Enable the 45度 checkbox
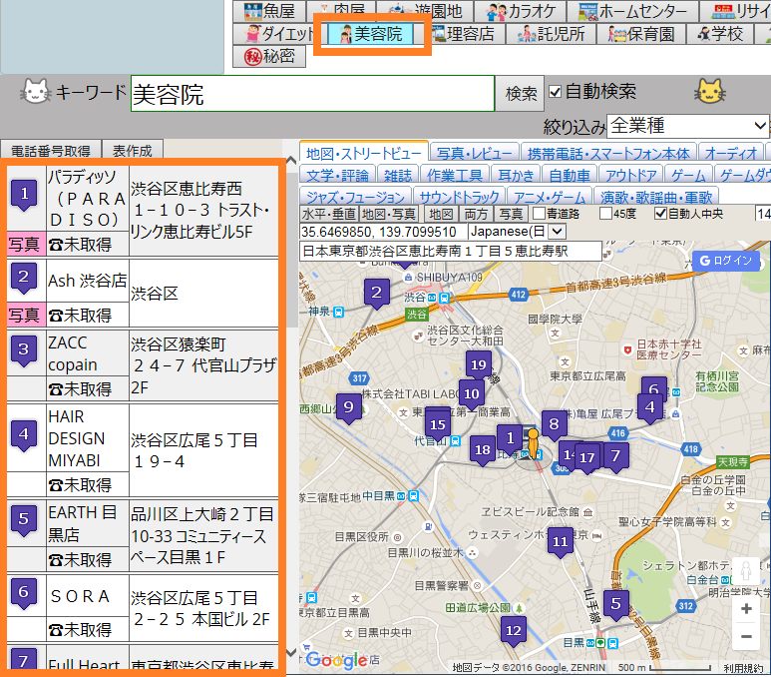 point(605,214)
